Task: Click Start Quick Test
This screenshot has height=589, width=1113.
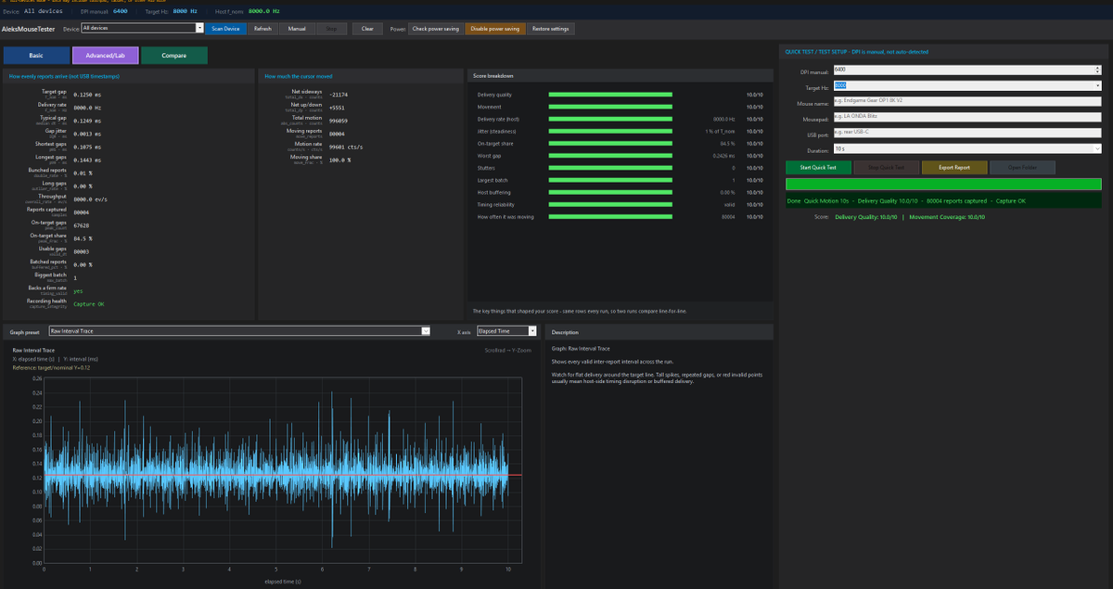Action: [818, 168]
